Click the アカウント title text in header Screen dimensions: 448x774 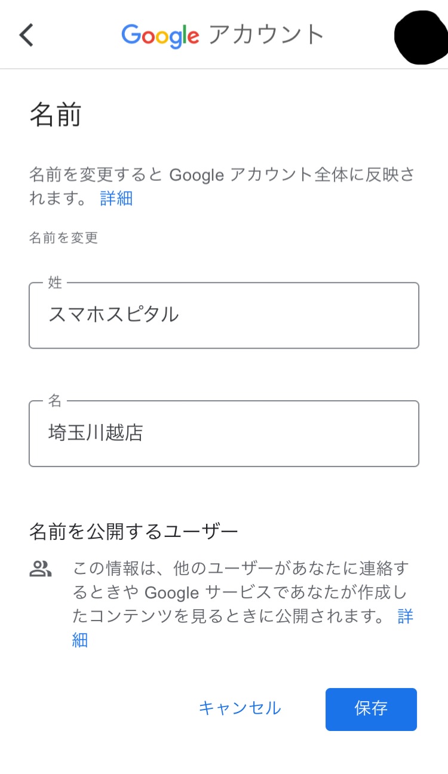[266, 35]
